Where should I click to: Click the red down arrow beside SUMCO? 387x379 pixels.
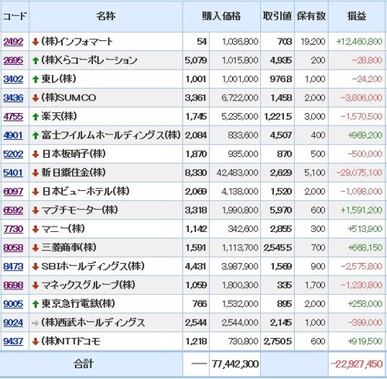pos(36,98)
